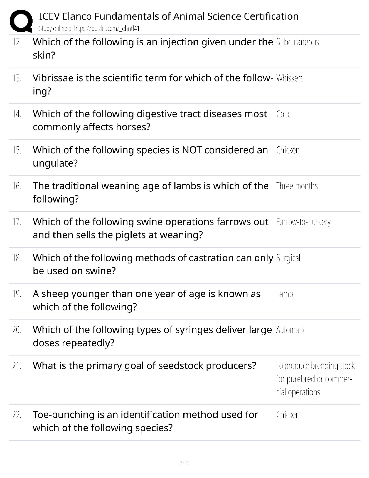The width and height of the screenshot is (369, 478).
Task: Click the answer 'Three months'
Action: click(297, 186)
